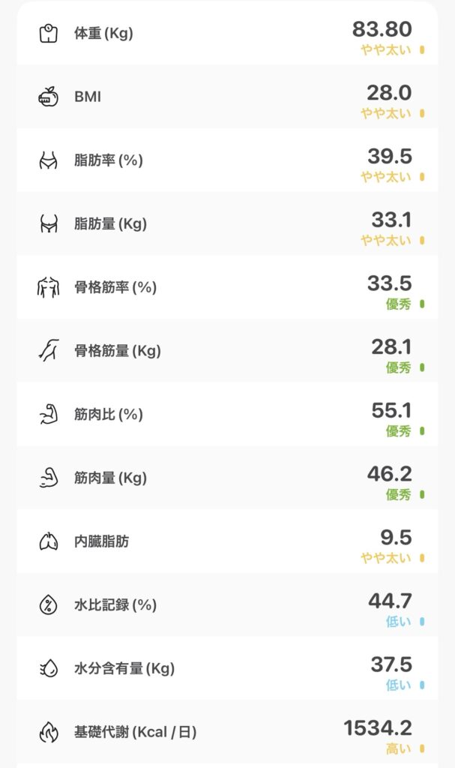
Task: Tap the water percentage droplet icon
Action: 49,604
